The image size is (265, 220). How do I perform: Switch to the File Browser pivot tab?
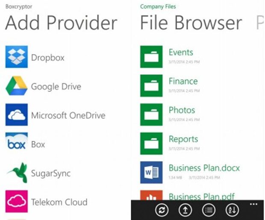pyautogui.click(x=191, y=23)
